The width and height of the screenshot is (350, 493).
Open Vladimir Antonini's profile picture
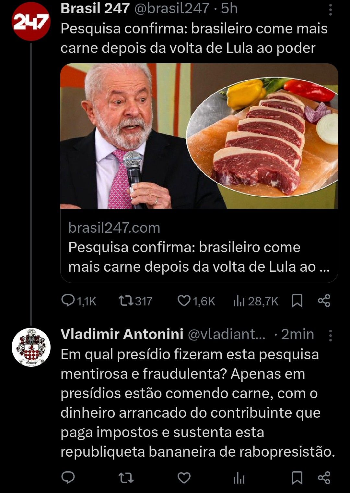pyautogui.click(x=31, y=347)
